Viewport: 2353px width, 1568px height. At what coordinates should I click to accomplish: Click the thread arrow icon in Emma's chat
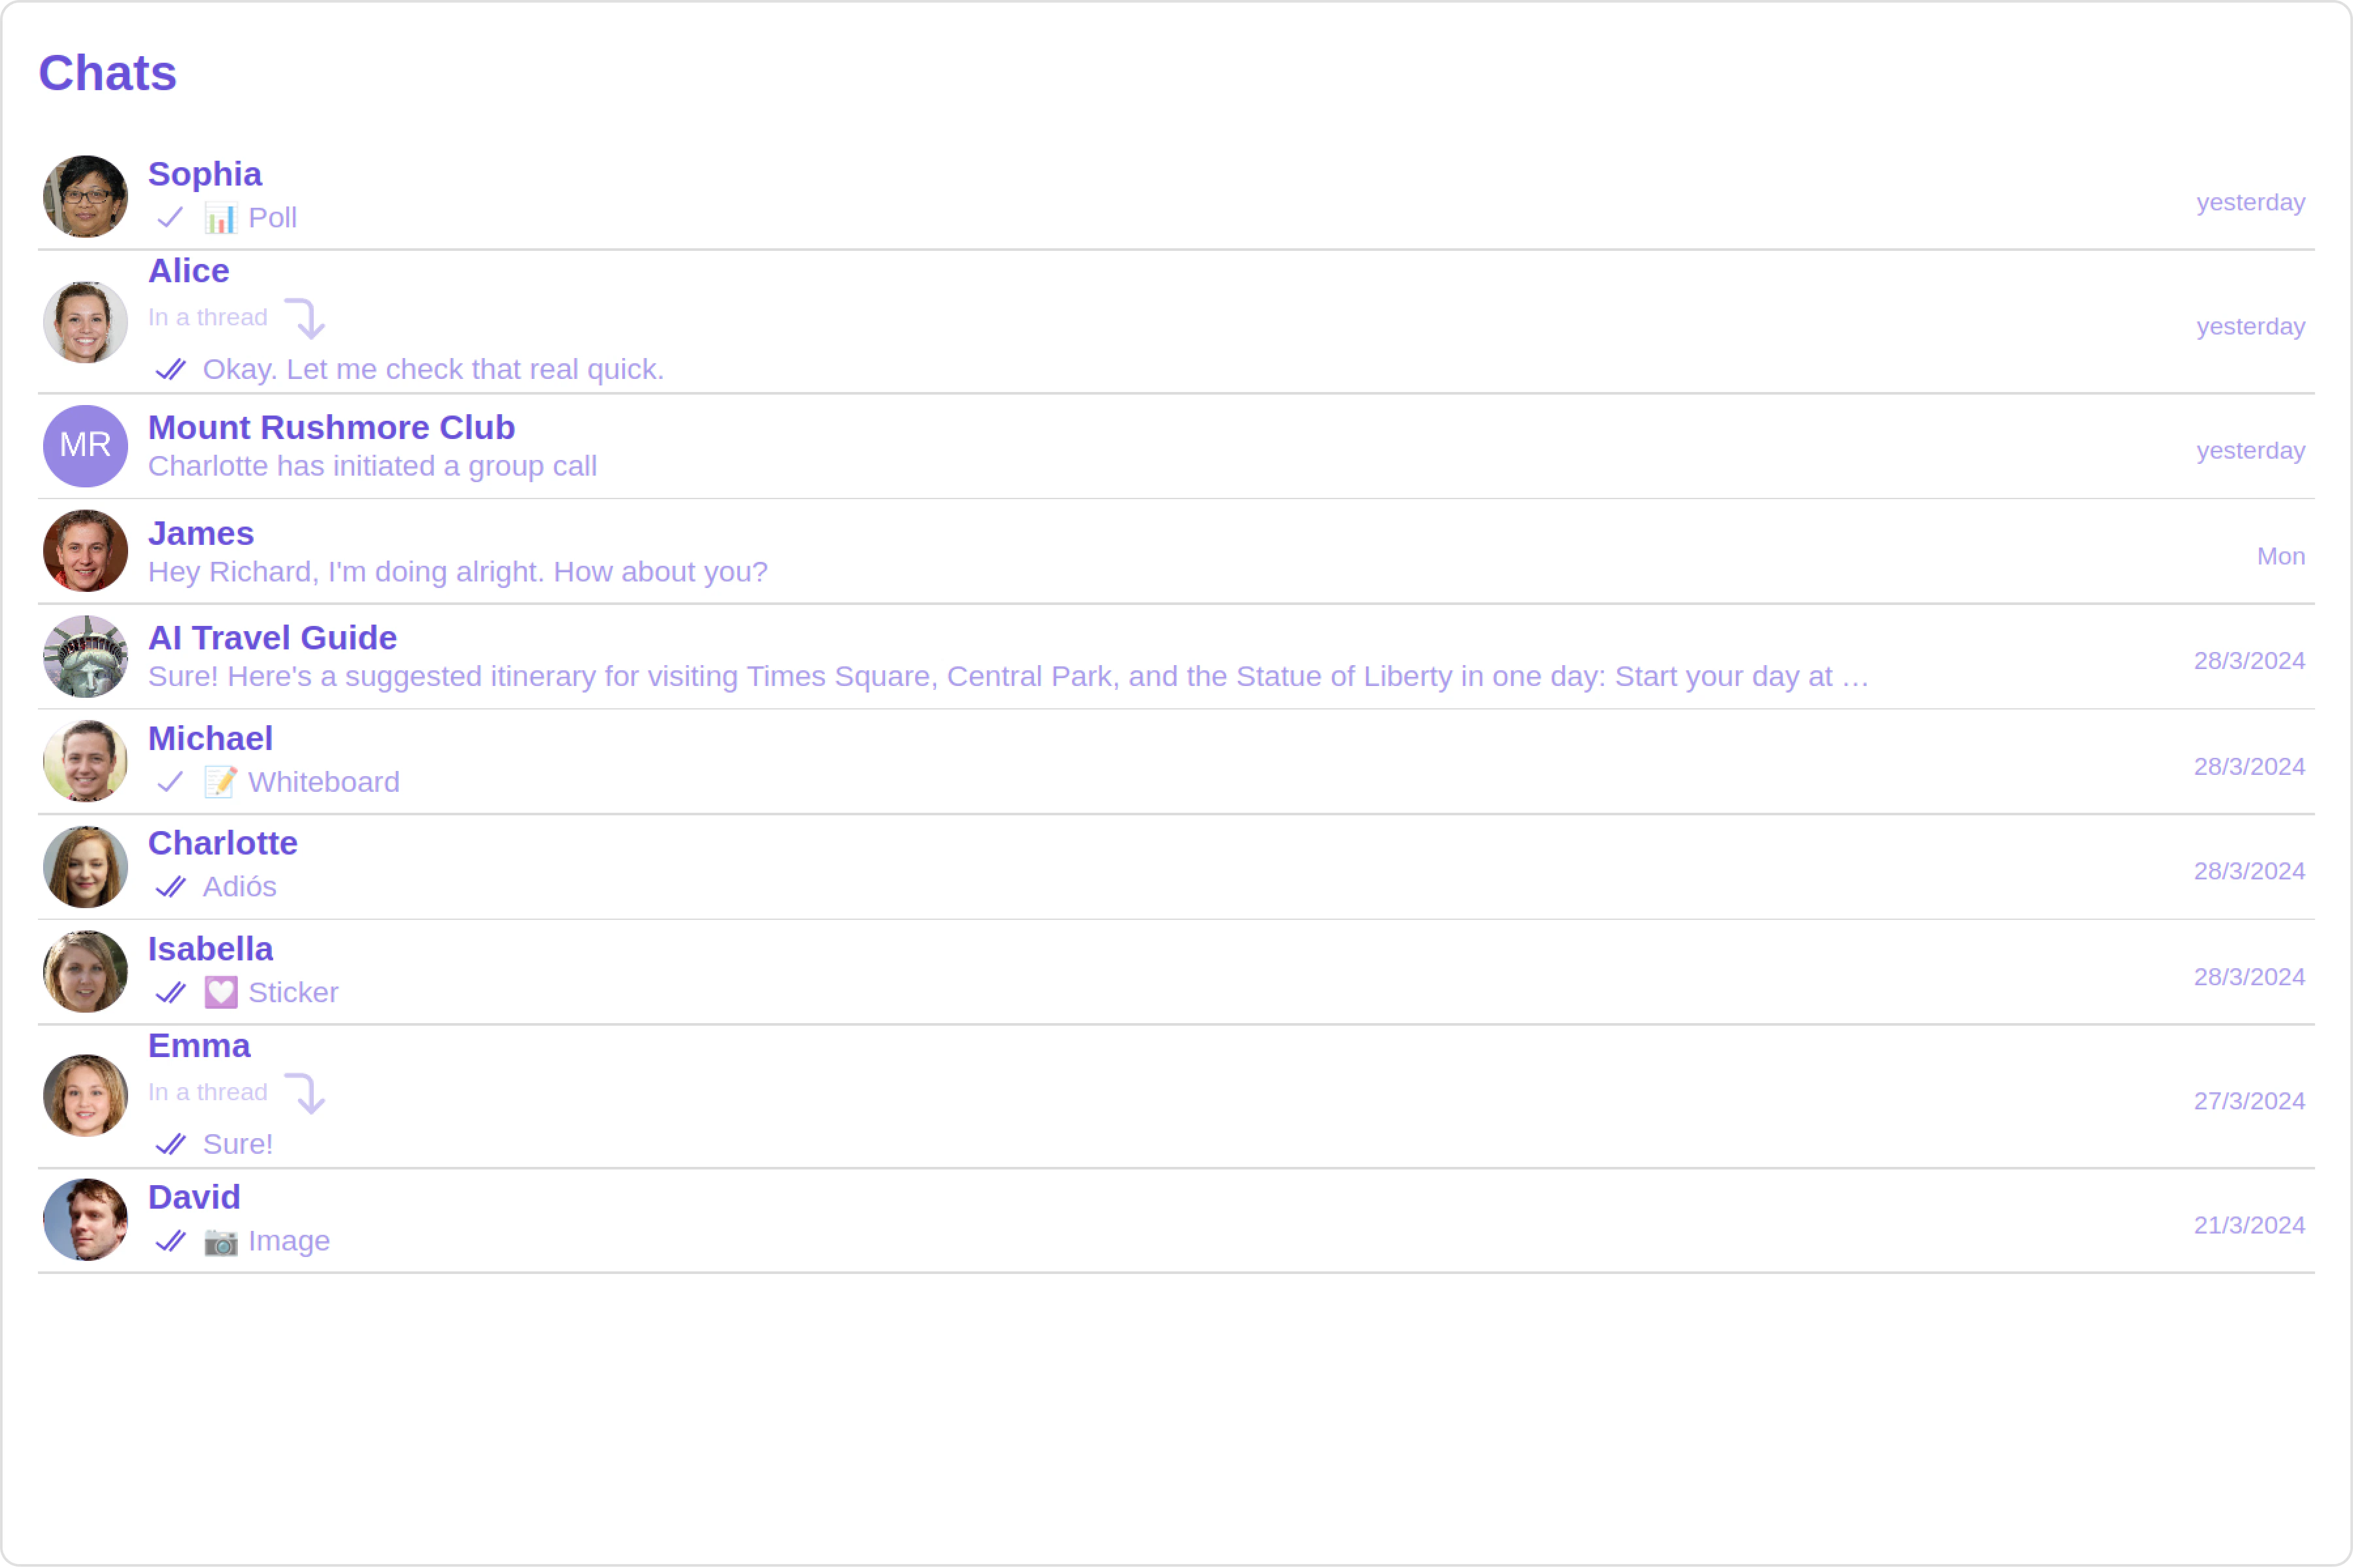pos(305,1093)
